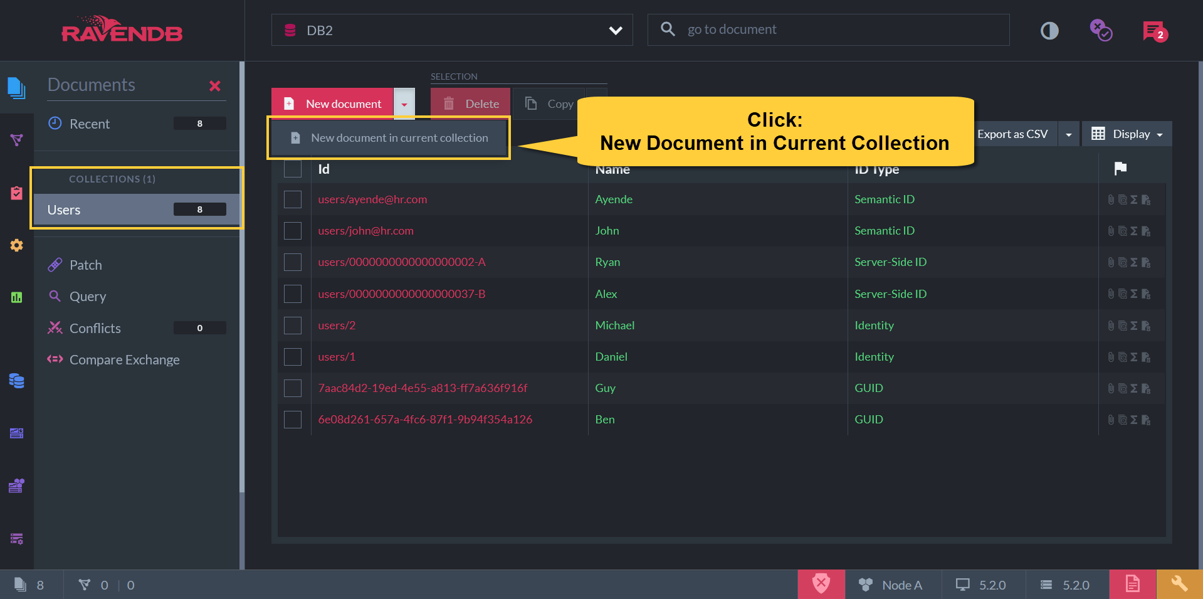The height and width of the screenshot is (599, 1203).
Task: Open the DB2 database selector dropdown
Action: pyautogui.click(x=452, y=30)
